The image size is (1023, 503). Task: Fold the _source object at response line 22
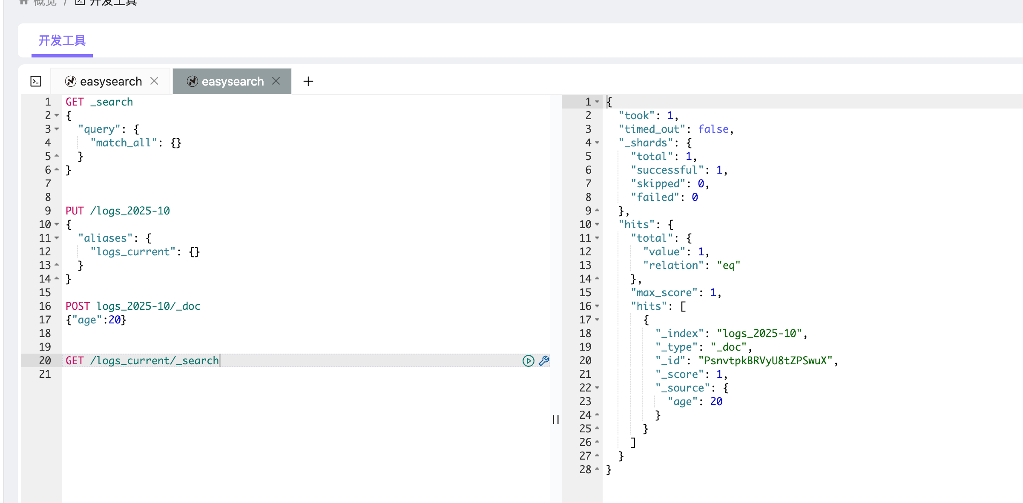(x=597, y=388)
